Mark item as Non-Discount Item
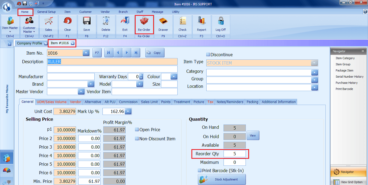The width and height of the screenshot is (368, 185). point(137,139)
